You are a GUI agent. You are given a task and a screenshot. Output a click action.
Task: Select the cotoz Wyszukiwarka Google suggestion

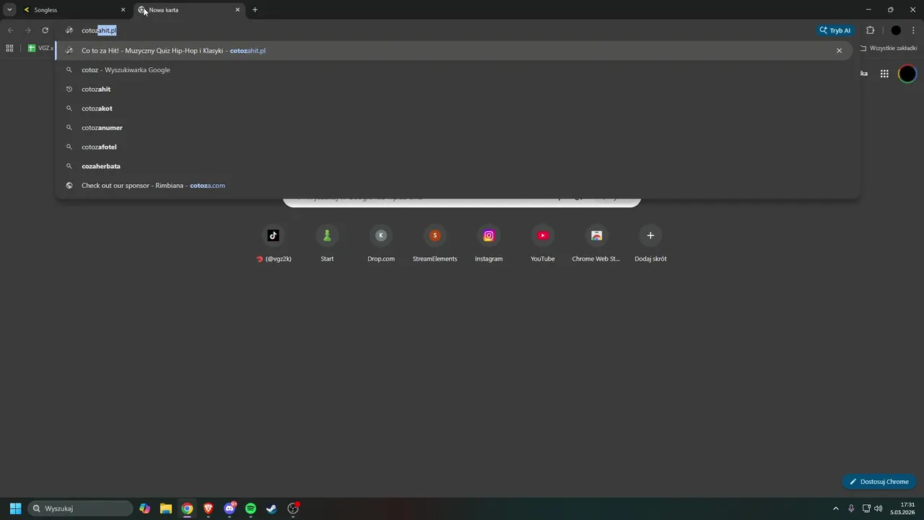[457, 70]
